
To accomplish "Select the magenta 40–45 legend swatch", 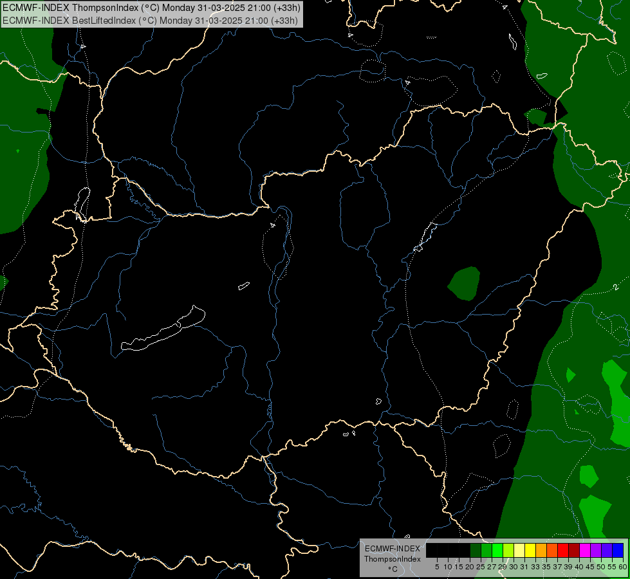I will [585, 550].
